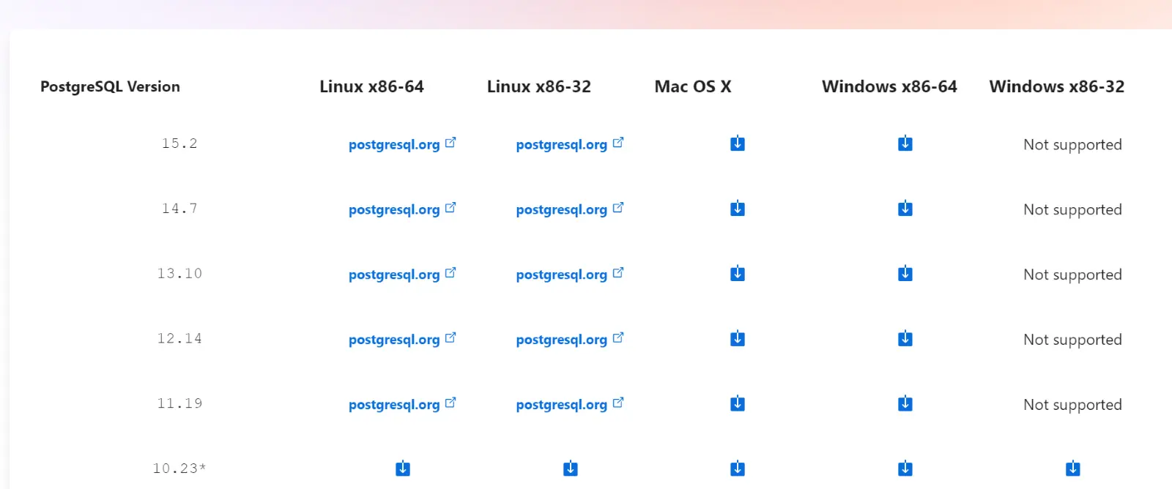Screen dimensions: 1172x489
Task: Open postgresql.org link for 11.19 Linux x86-32
Action: pos(570,405)
